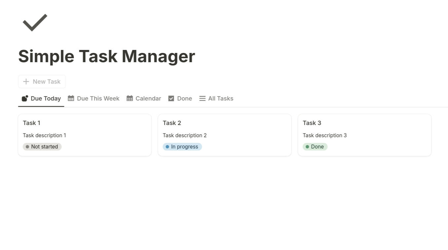Select the In progress status tag
The width and height of the screenshot is (448, 250).
click(x=182, y=147)
